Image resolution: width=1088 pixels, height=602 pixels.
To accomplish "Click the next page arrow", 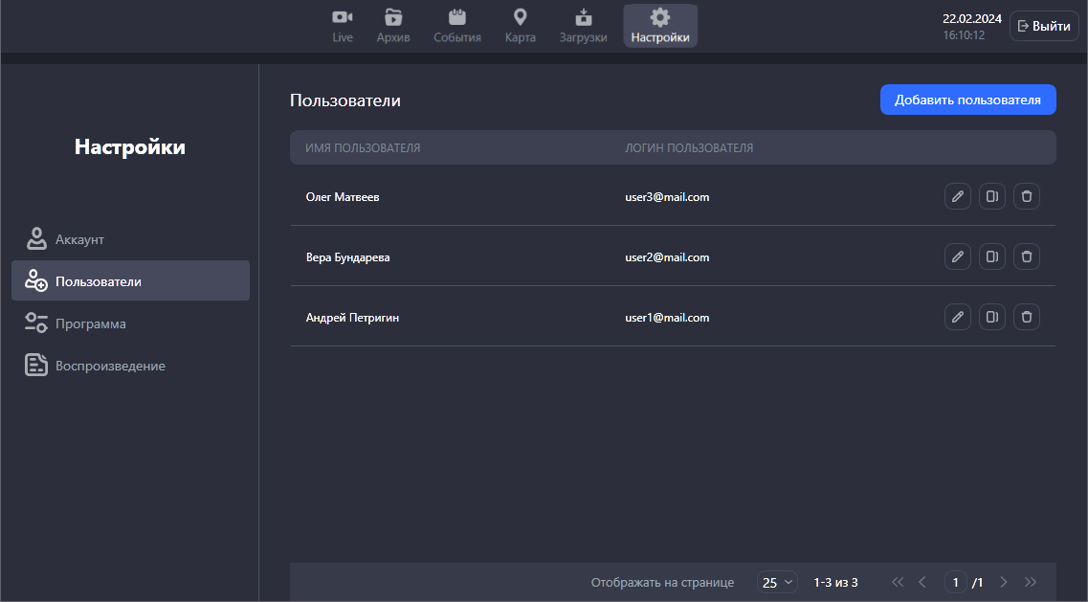I will click(1004, 582).
